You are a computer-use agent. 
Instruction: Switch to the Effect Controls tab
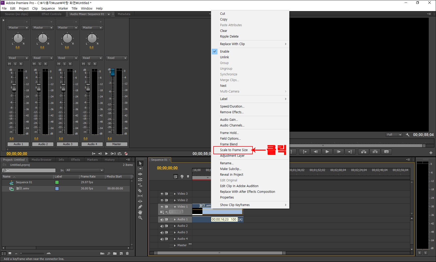(x=51, y=14)
